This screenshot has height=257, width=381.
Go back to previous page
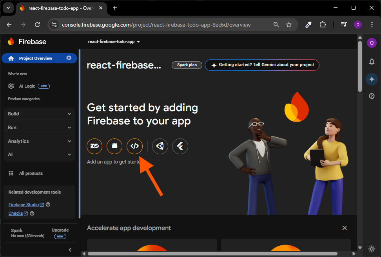(x=9, y=25)
